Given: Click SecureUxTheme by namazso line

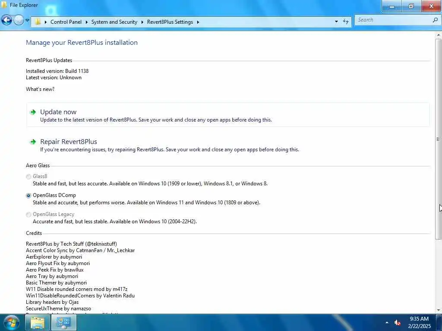Looking at the screenshot, I should click(58, 309).
